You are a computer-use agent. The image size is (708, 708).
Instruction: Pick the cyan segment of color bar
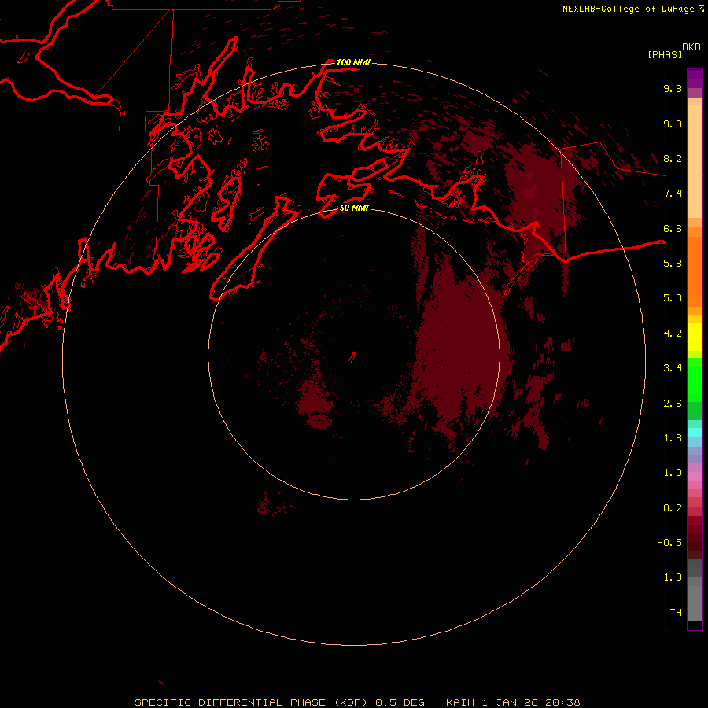[x=695, y=433]
